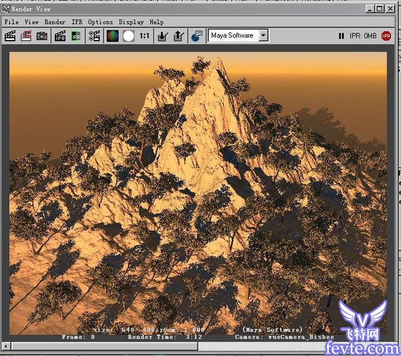Display Alpha channel with the white circle icon
Image resolution: width=401 pixels, height=356 pixels.
(x=128, y=36)
